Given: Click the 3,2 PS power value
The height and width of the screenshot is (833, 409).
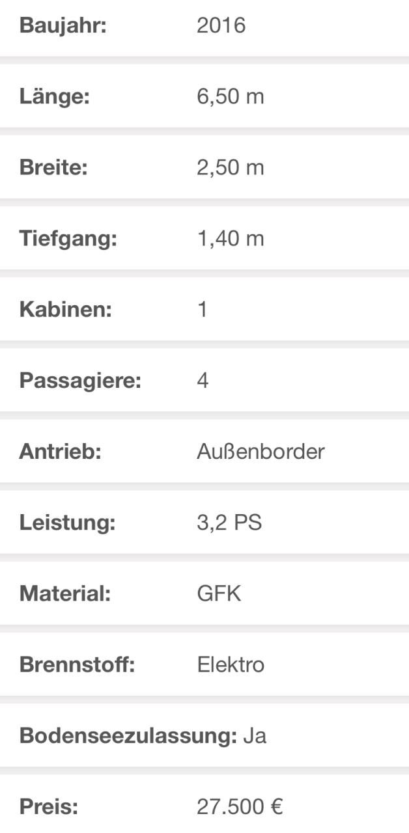Looking at the screenshot, I should click(x=229, y=523).
